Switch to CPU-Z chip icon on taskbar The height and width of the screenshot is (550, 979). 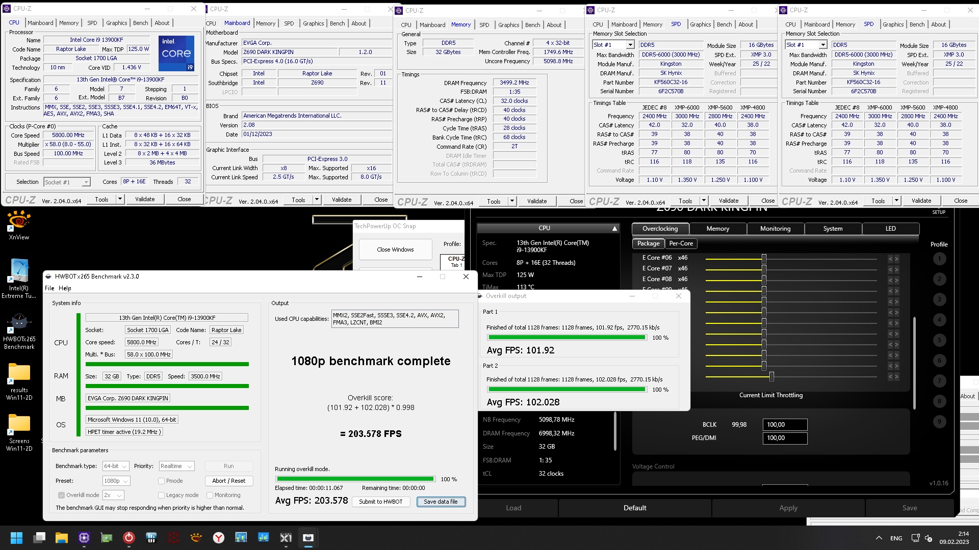[x=84, y=538]
